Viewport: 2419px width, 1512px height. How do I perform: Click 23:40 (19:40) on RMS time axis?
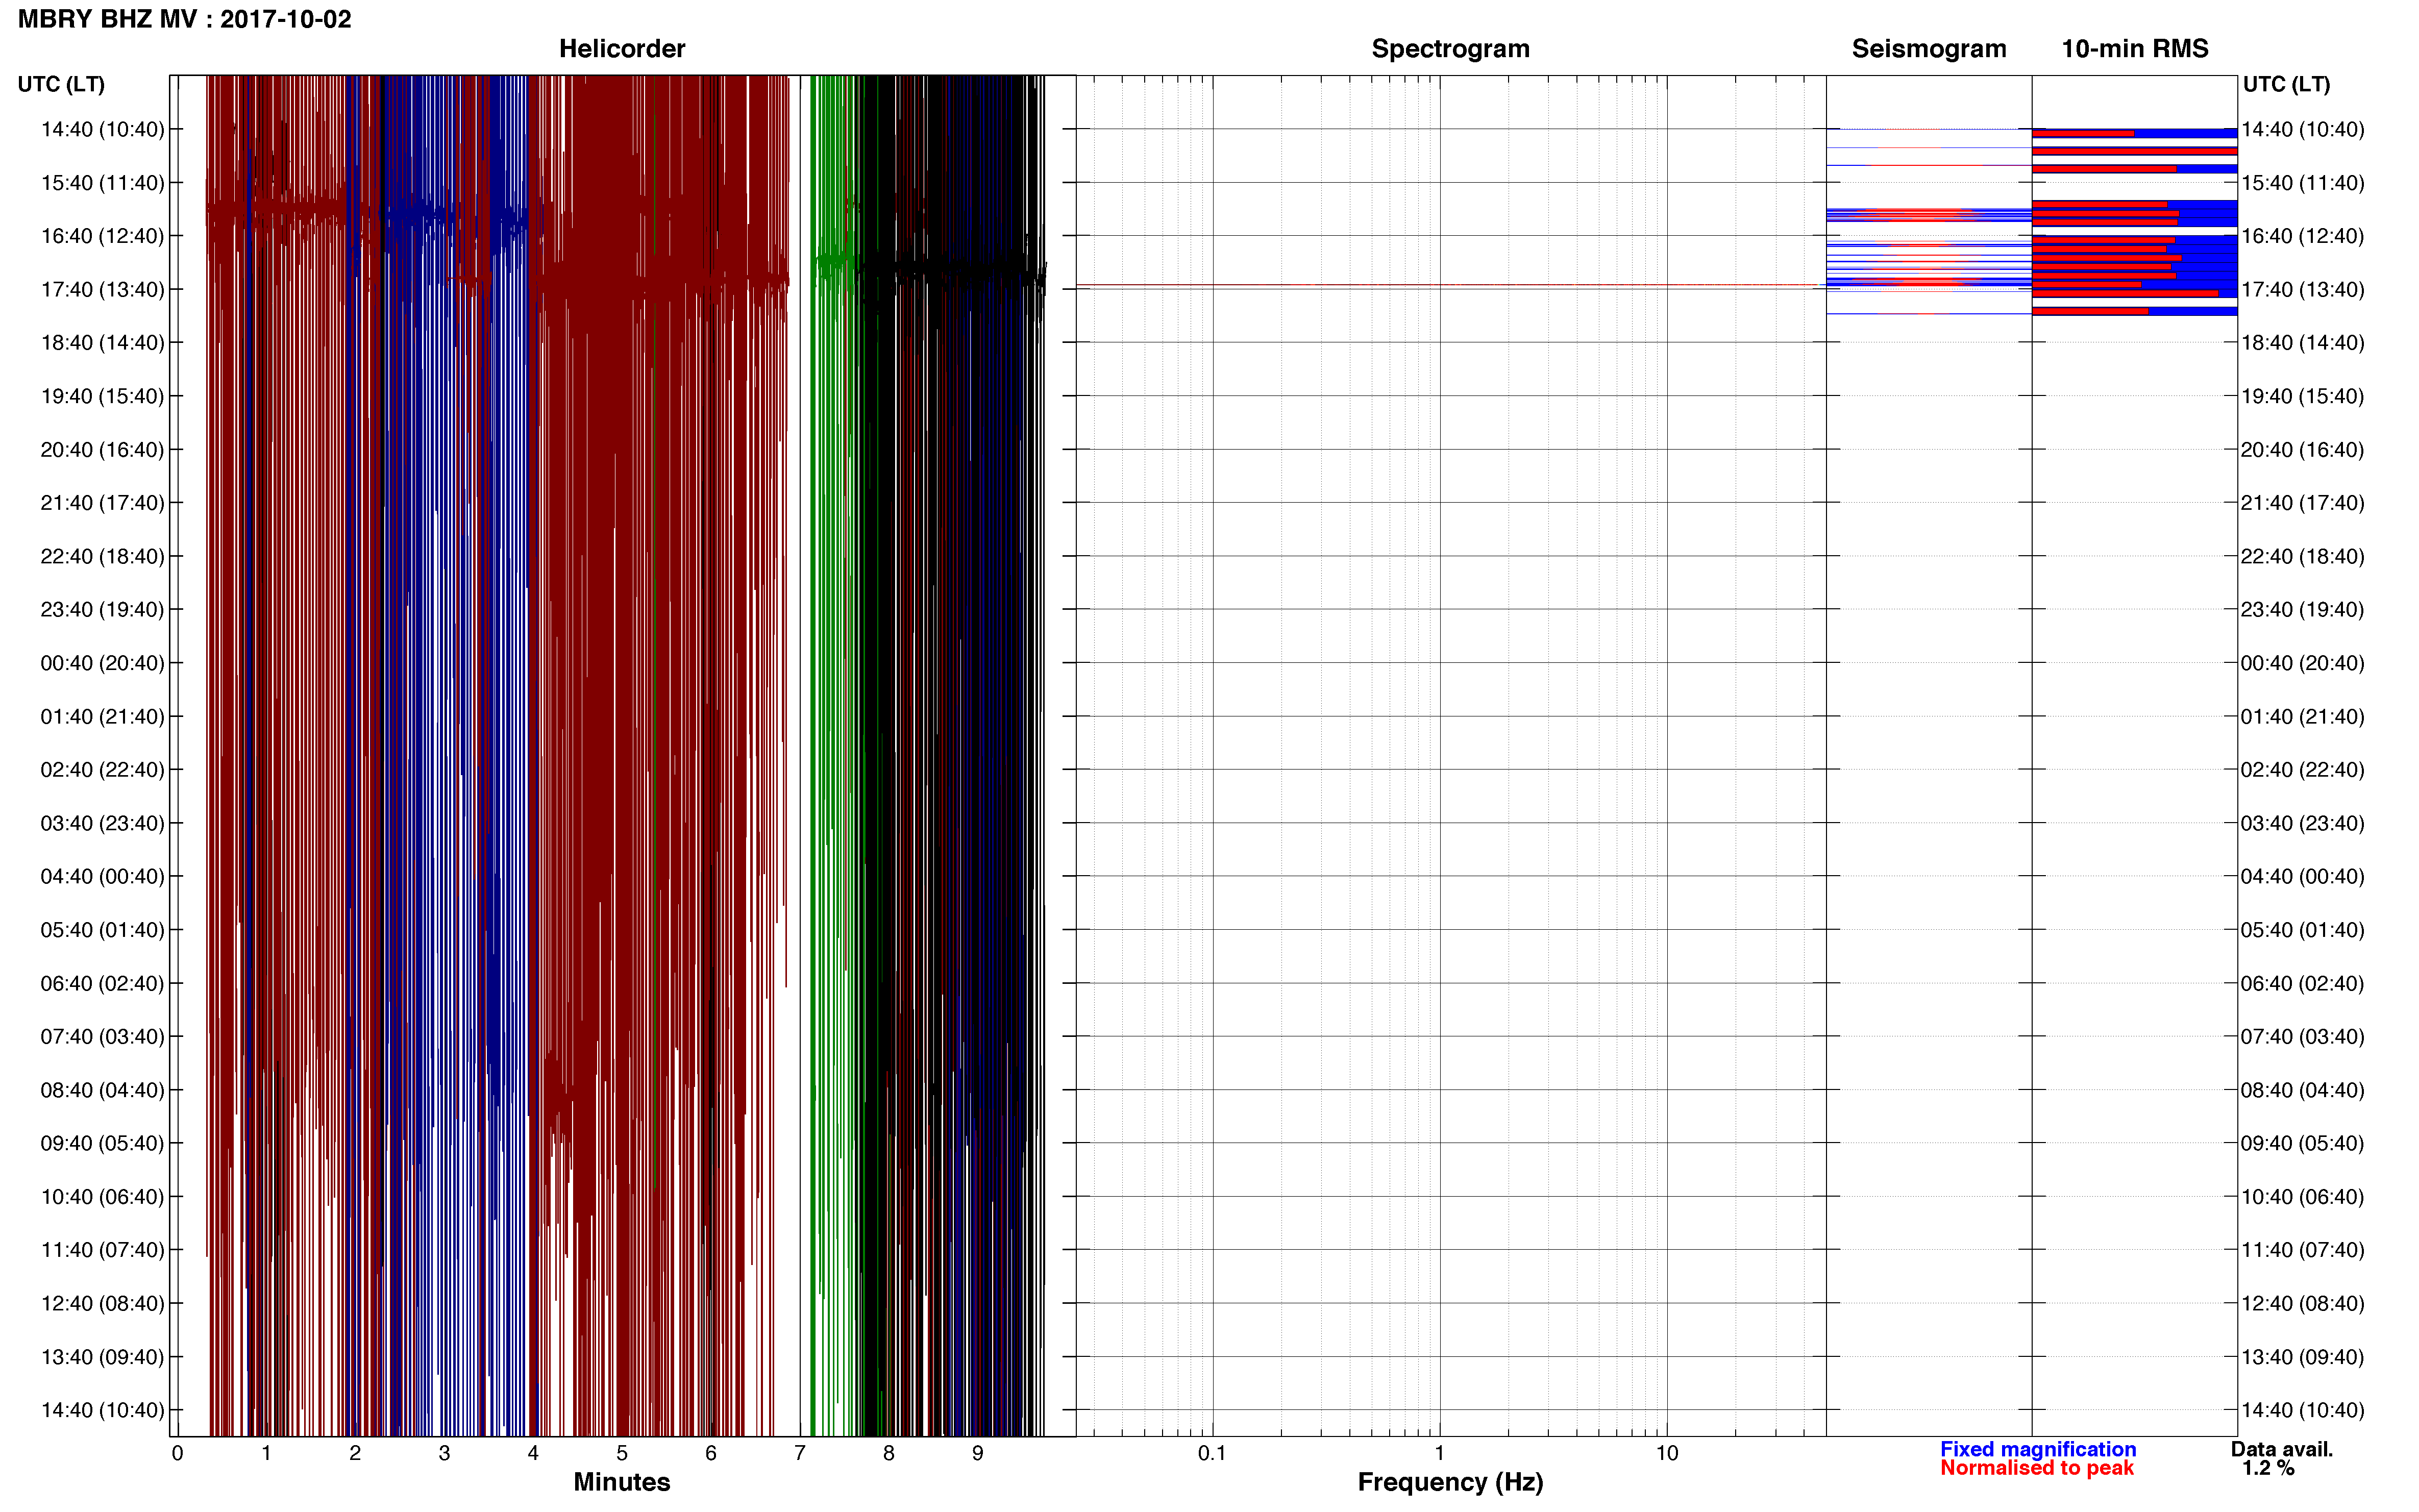pos(2303,609)
